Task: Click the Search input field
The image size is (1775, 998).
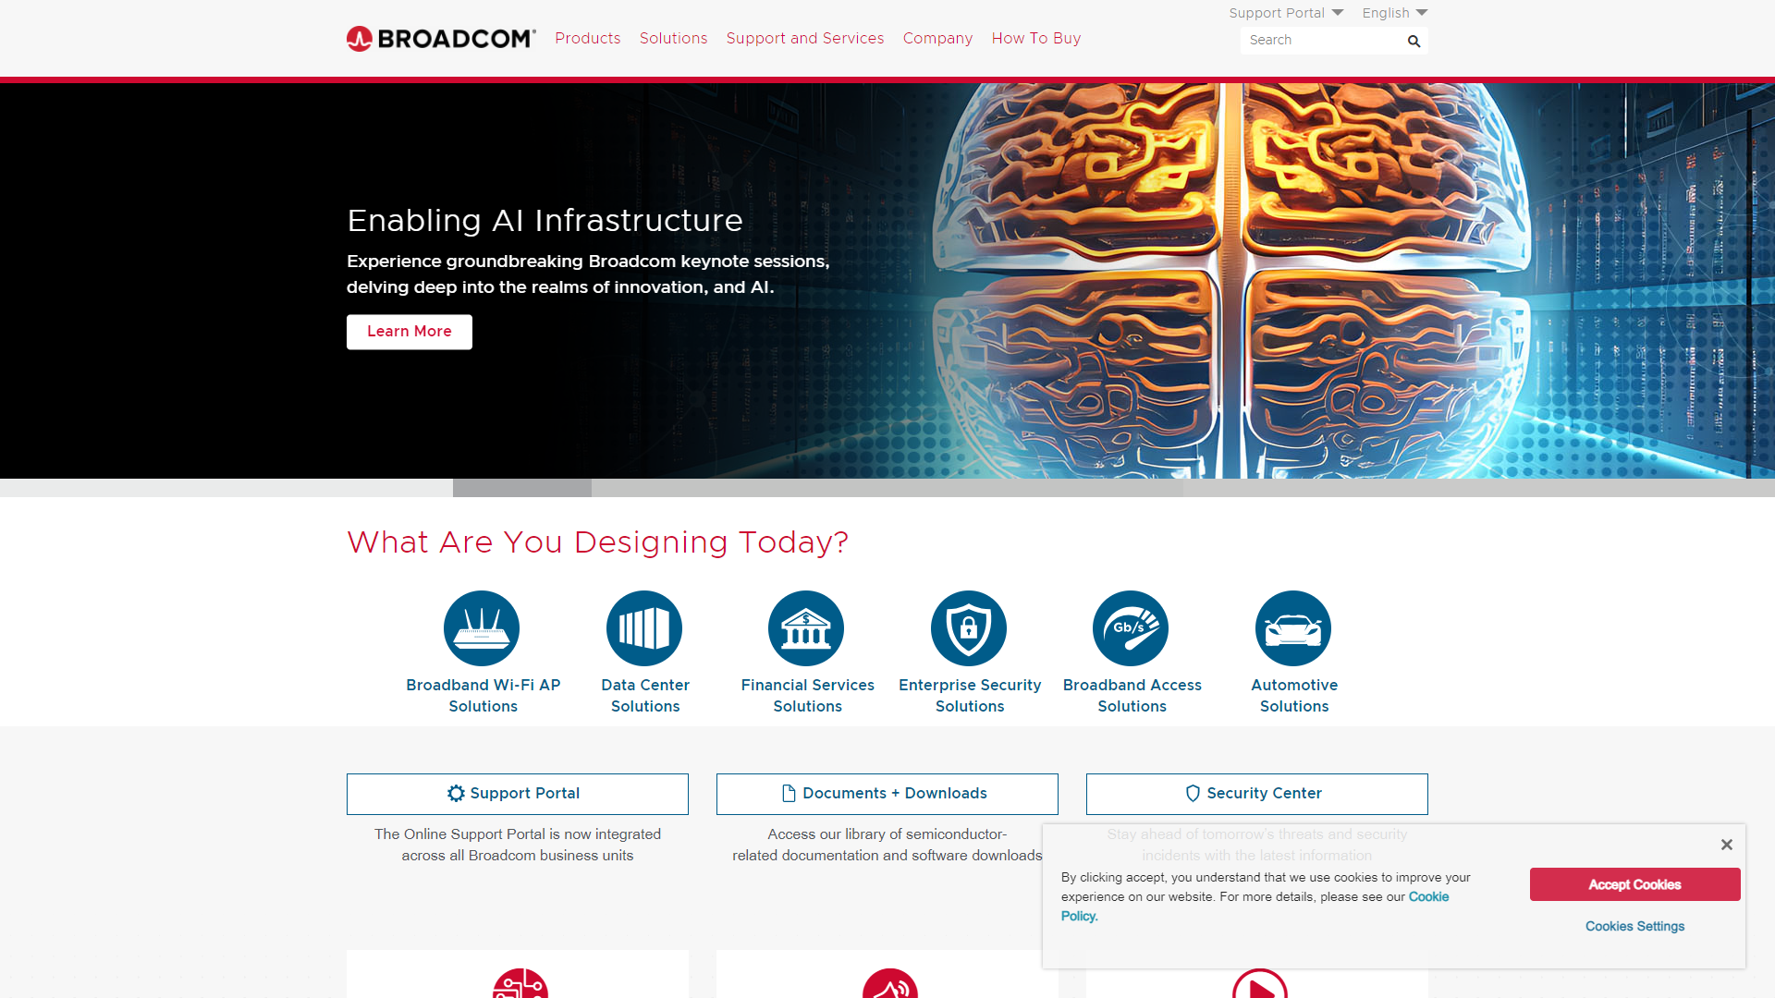Action: [x=1321, y=41]
